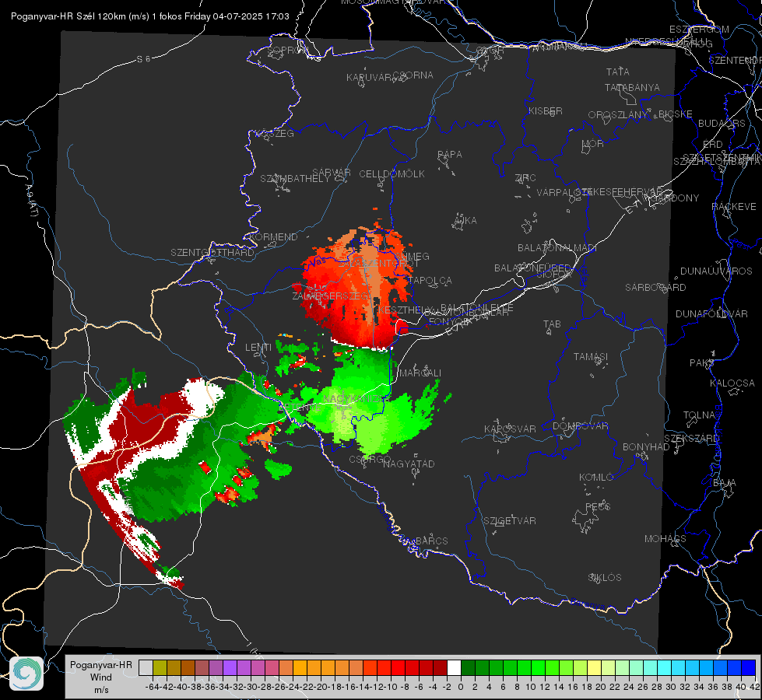Select the TAPOLCA city label
Screen dimensions: 762x700
click(x=430, y=280)
